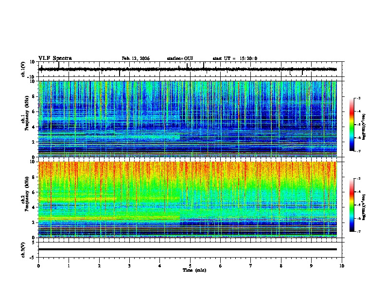Viewport: 385px width, 298px height.
Task: Click the time axis tick label "1"
Action: (x=69, y=266)
